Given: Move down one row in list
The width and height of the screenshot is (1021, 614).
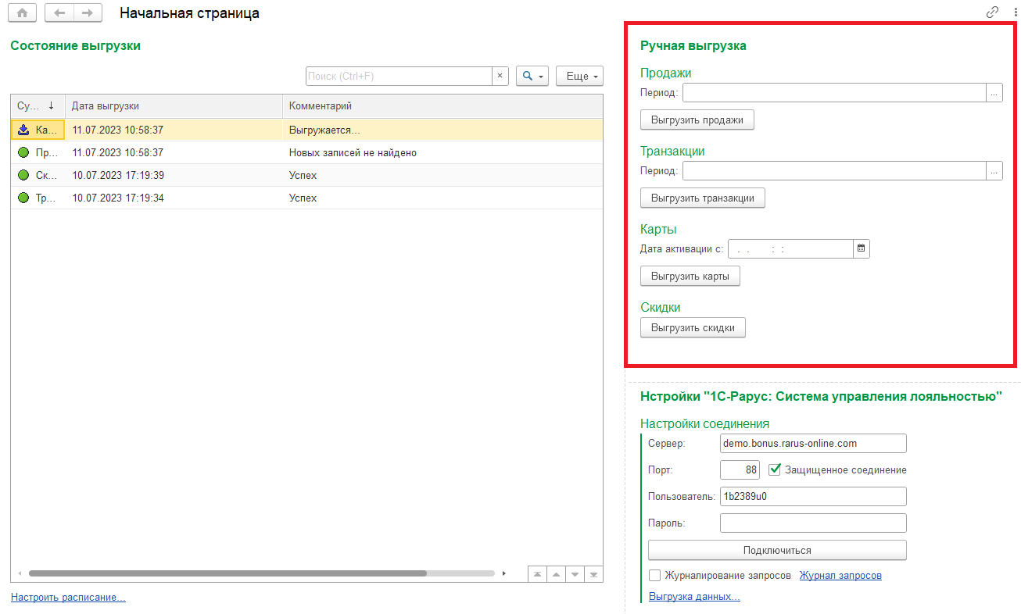Looking at the screenshot, I should (575, 574).
